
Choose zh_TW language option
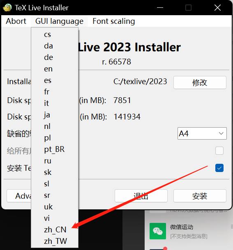tap(55, 241)
